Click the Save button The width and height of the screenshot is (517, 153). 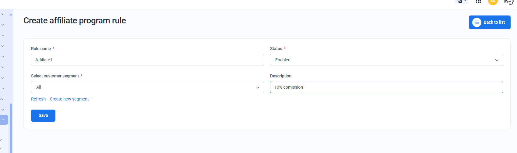click(43, 116)
